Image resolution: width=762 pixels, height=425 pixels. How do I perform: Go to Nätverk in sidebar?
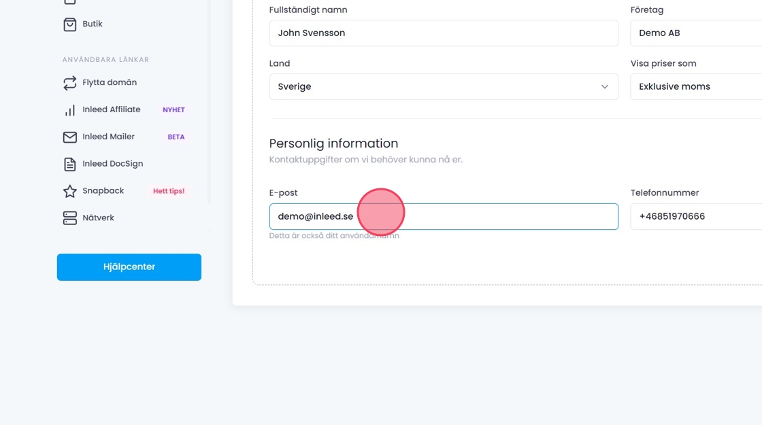point(99,218)
